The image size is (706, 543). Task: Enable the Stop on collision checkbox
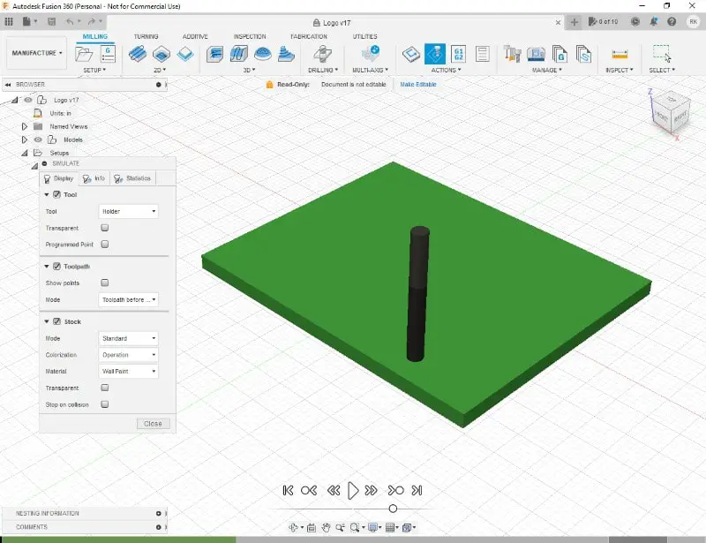pos(105,404)
